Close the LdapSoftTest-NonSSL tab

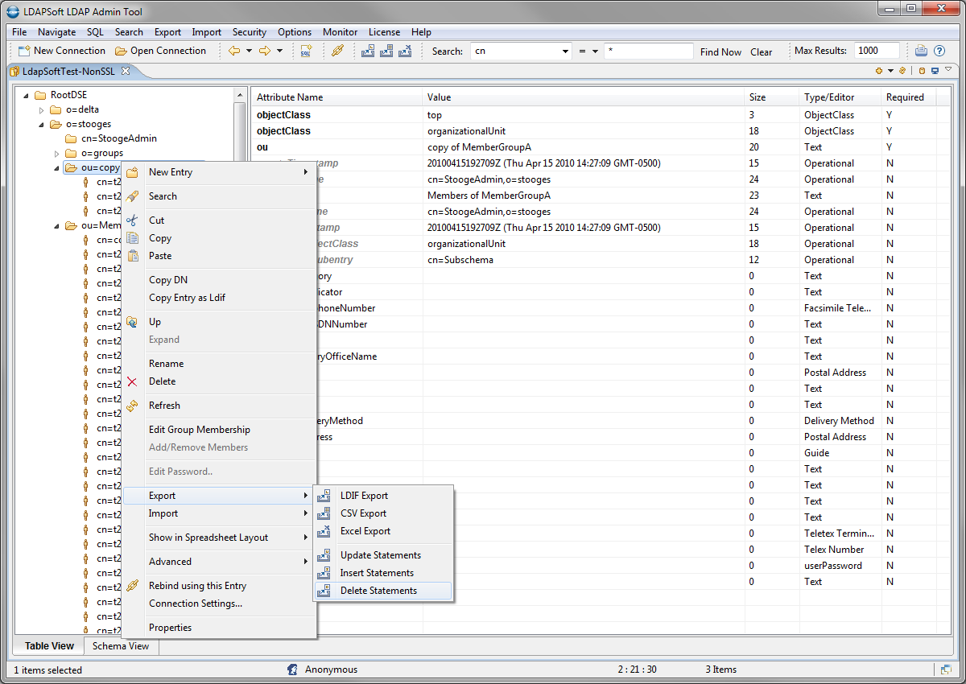[126, 71]
